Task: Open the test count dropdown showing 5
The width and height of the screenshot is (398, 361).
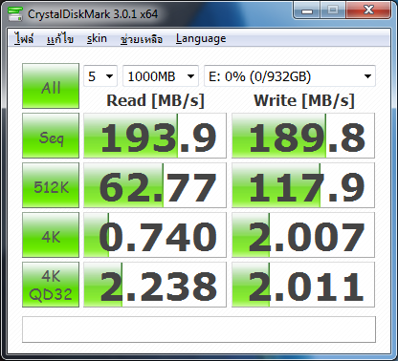Action: (100, 76)
